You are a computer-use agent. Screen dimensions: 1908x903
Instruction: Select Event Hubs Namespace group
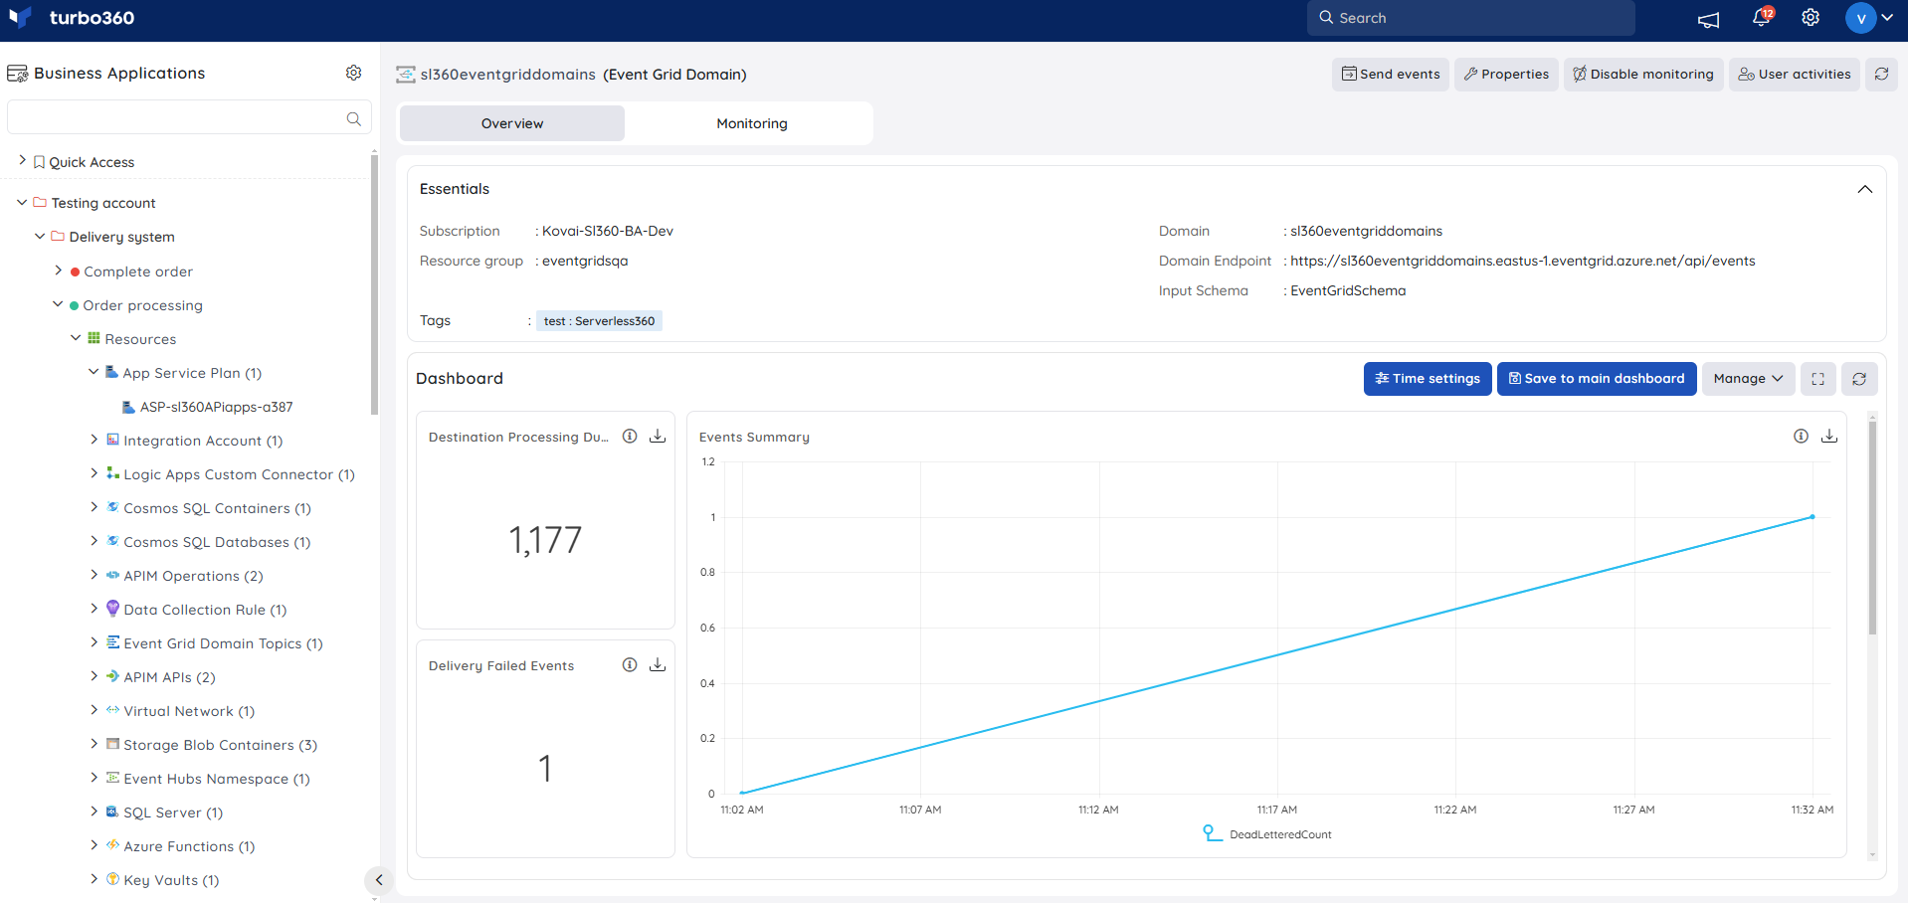[217, 779]
